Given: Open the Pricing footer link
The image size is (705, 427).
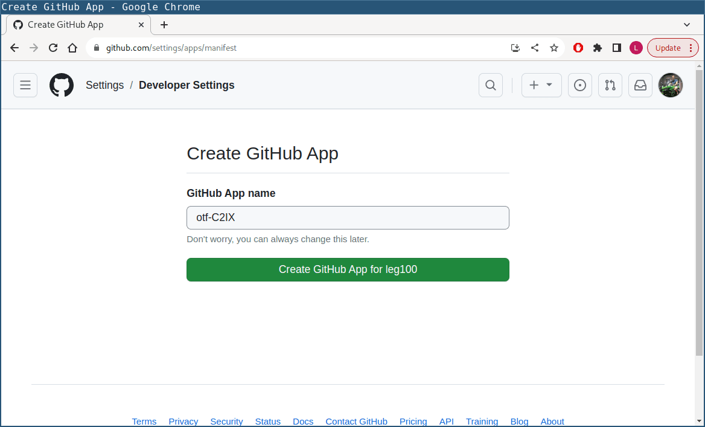Looking at the screenshot, I should click(413, 422).
